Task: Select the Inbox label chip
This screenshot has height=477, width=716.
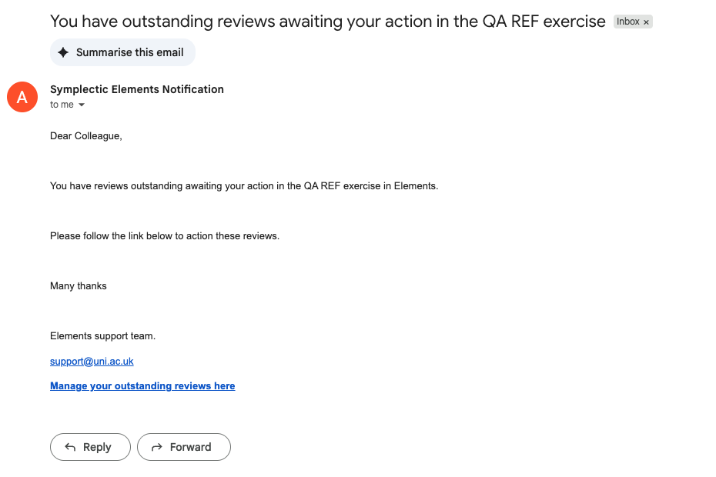Action: 627,22
